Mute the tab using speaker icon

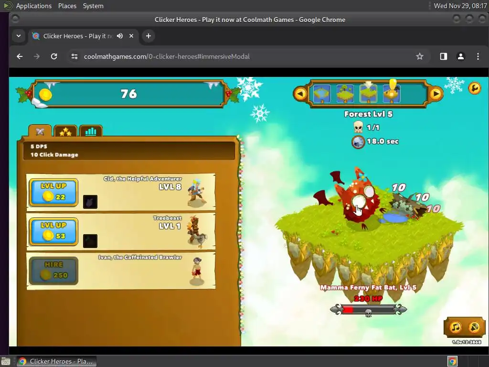pos(120,36)
